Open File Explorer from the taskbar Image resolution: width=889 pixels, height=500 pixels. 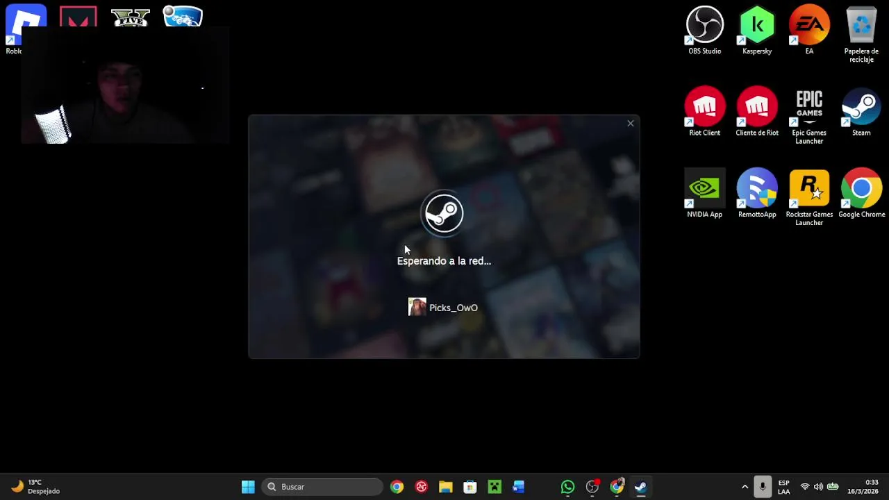(x=446, y=487)
